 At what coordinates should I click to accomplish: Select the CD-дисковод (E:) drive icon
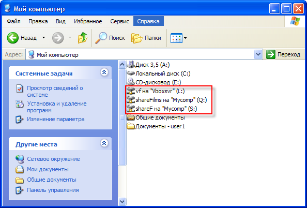click(131, 82)
